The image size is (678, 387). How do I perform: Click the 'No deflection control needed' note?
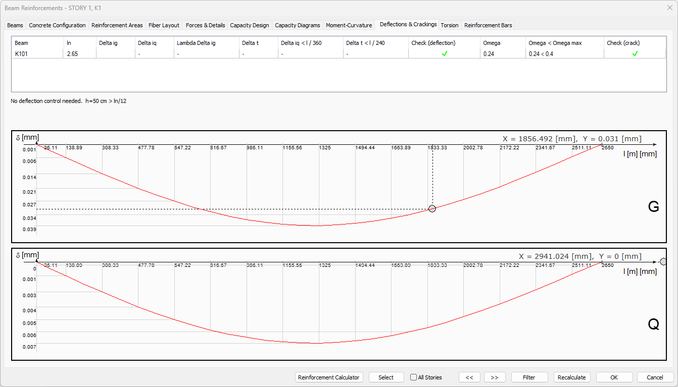pos(69,101)
